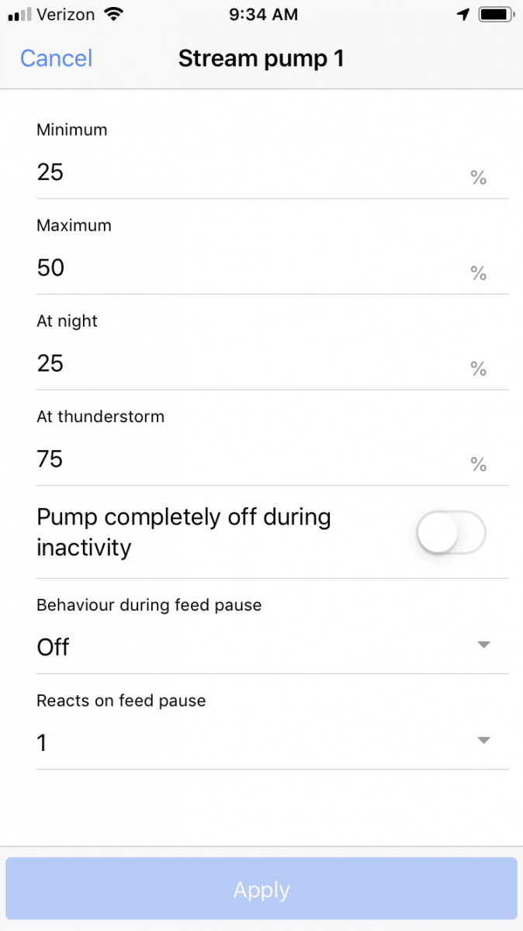Expand the Reacts on feed pause dropdown arrow
Screen dimensions: 523x931
coord(483,741)
